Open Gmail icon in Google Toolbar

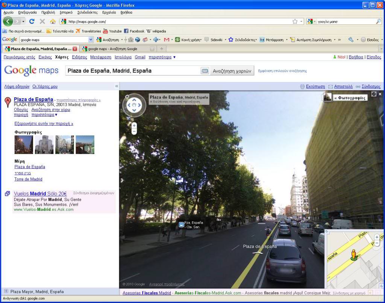pos(167,39)
